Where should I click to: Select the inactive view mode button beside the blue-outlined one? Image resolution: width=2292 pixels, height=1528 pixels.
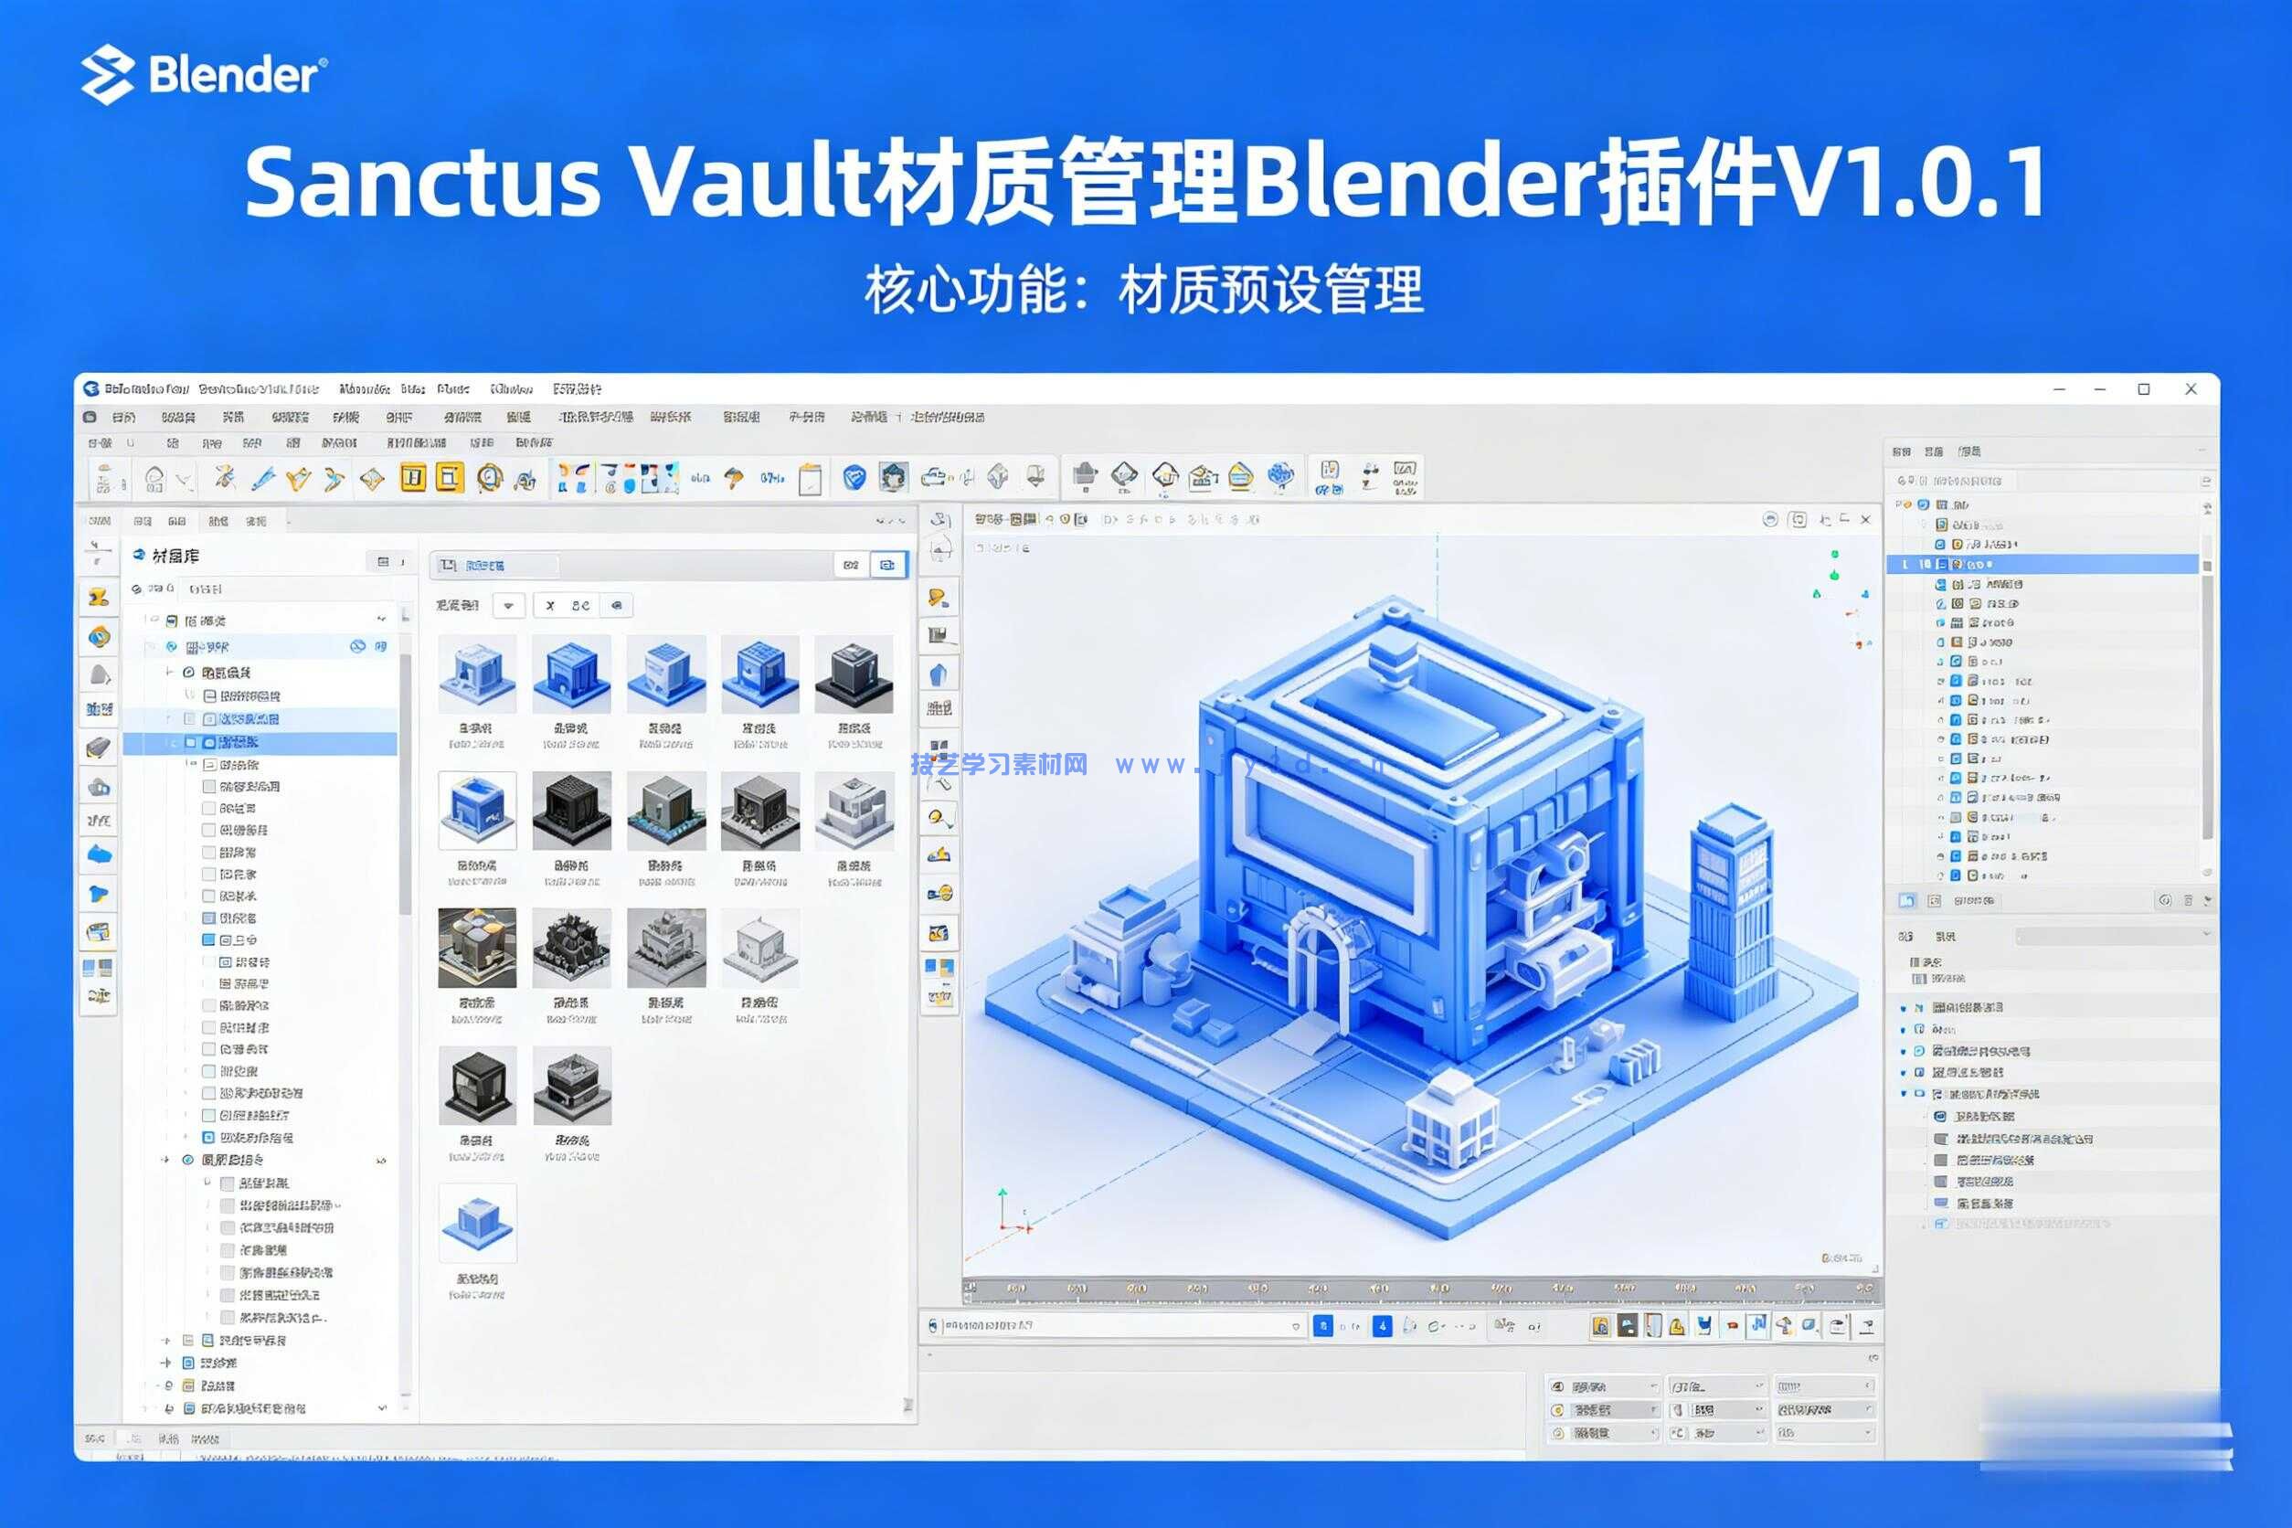coord(851,564)
